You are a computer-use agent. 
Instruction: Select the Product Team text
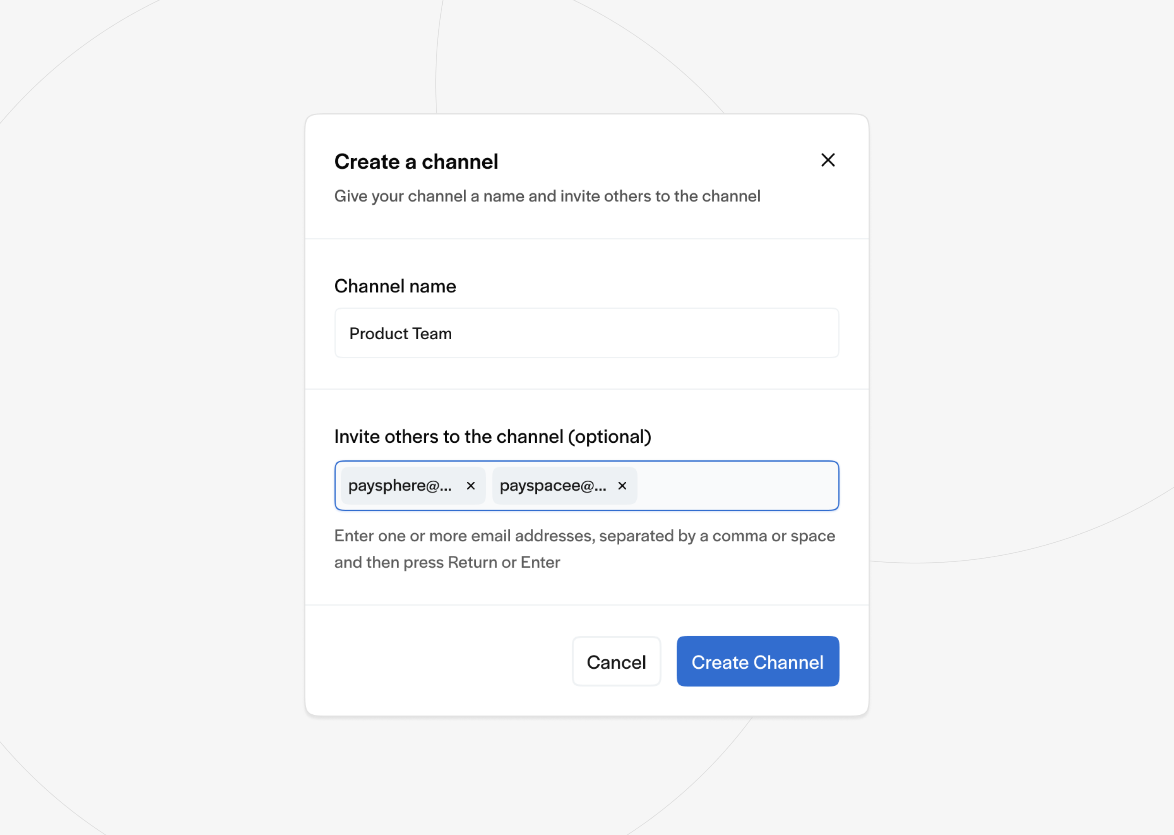click(x=400, y=333)
